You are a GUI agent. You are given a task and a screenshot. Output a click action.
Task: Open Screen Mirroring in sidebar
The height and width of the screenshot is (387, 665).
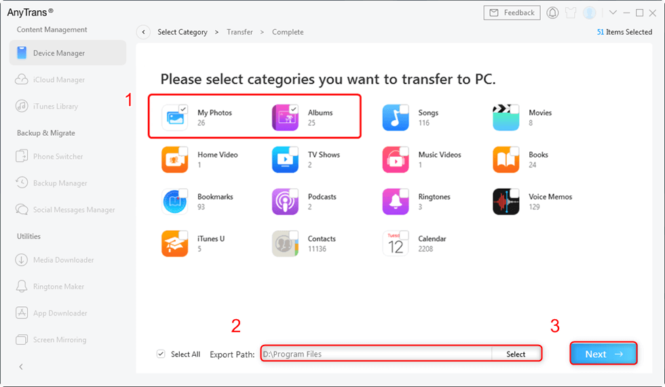68,340
